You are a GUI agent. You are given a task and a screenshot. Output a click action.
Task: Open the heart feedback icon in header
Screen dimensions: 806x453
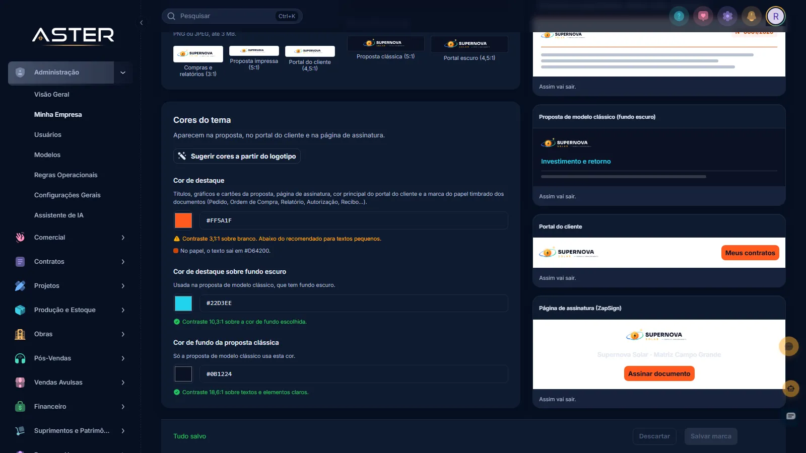703,16
